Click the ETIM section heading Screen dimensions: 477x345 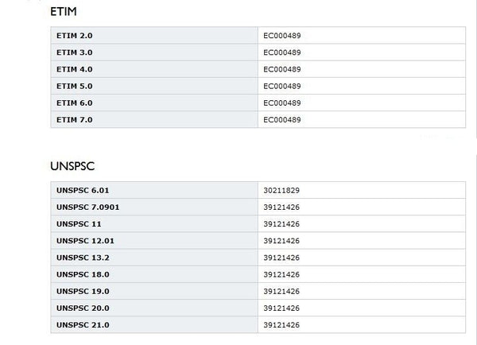tap(63, 12)
